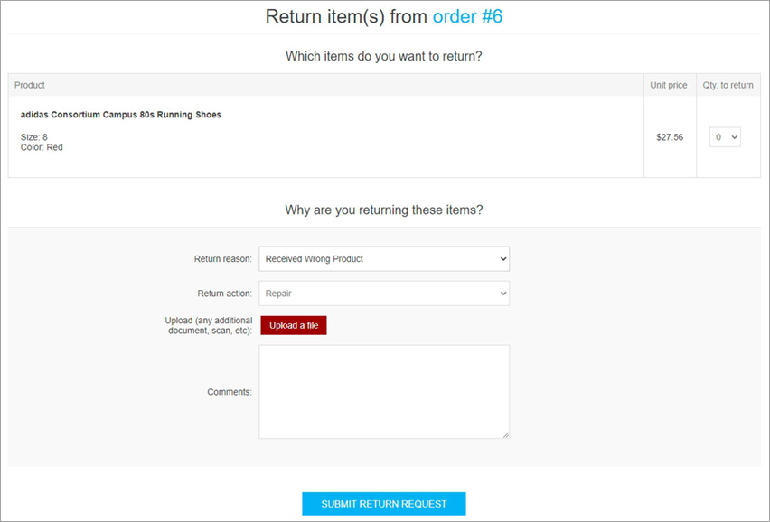
Task: Click the resize handle of the Comments box
Action: [x=504, y=433]
